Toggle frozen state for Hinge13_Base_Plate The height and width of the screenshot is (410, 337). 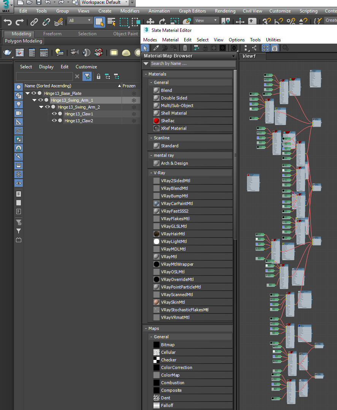(134, 93)
